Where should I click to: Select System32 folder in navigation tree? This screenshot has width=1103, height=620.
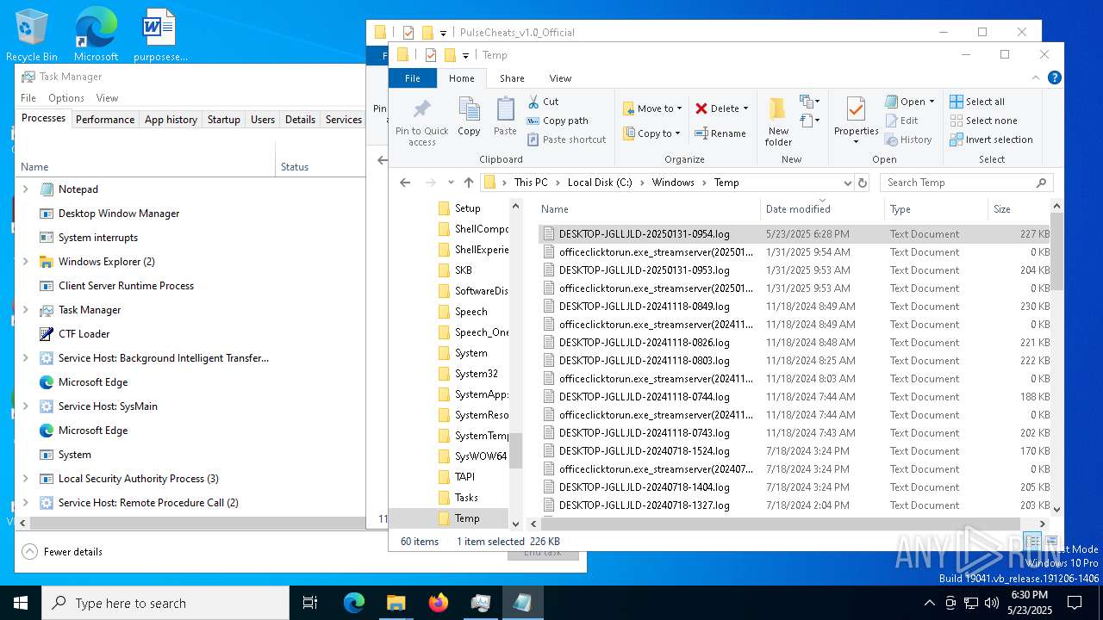[x=477, y=374]
